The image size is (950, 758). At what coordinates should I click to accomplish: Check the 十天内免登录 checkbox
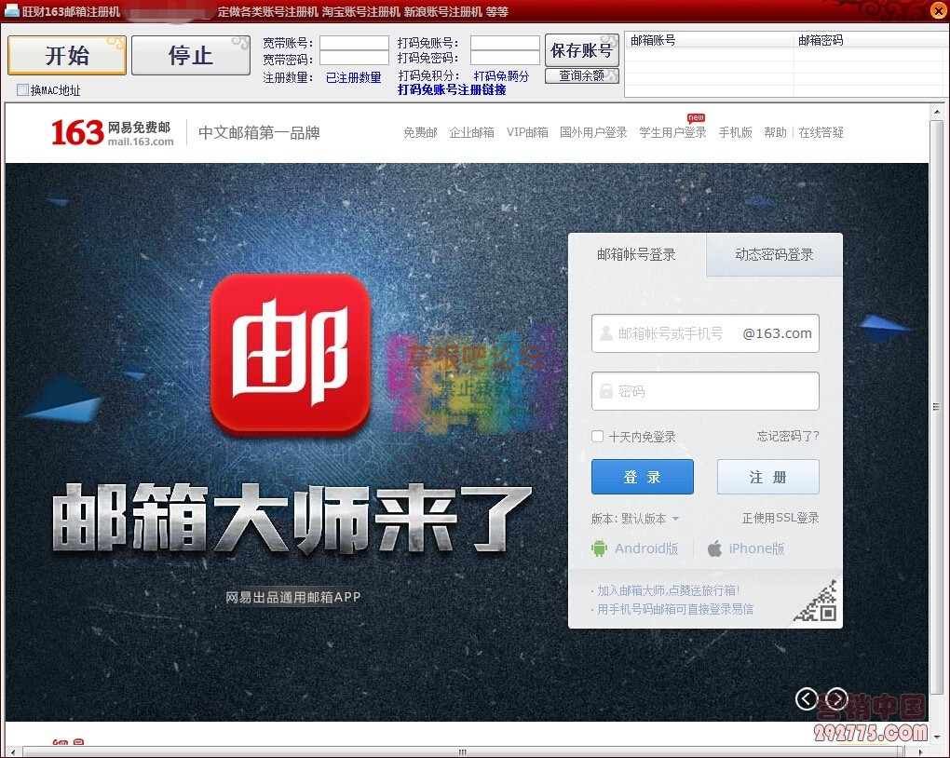point(598,437)
